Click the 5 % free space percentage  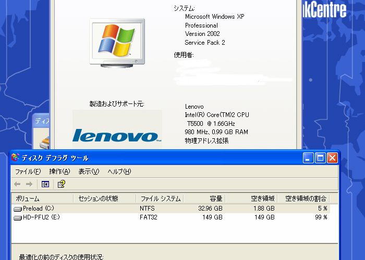323,209
